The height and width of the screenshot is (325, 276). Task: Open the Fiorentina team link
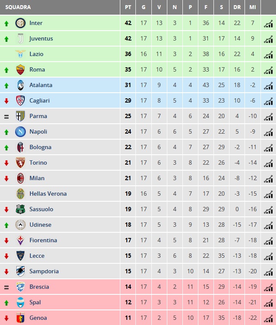(x=43, y=240)
